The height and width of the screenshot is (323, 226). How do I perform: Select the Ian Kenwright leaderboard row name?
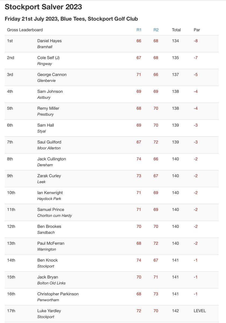(50, 193)
